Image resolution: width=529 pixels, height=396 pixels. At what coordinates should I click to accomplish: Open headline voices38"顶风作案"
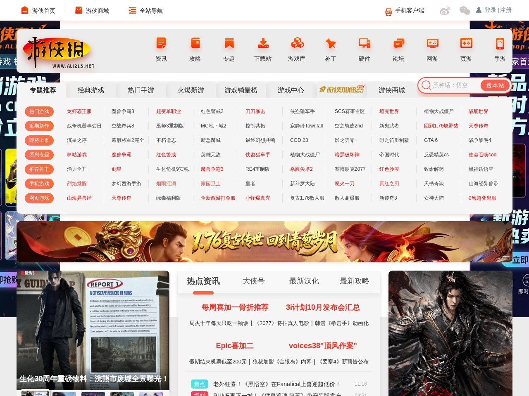tap(323, 346)
